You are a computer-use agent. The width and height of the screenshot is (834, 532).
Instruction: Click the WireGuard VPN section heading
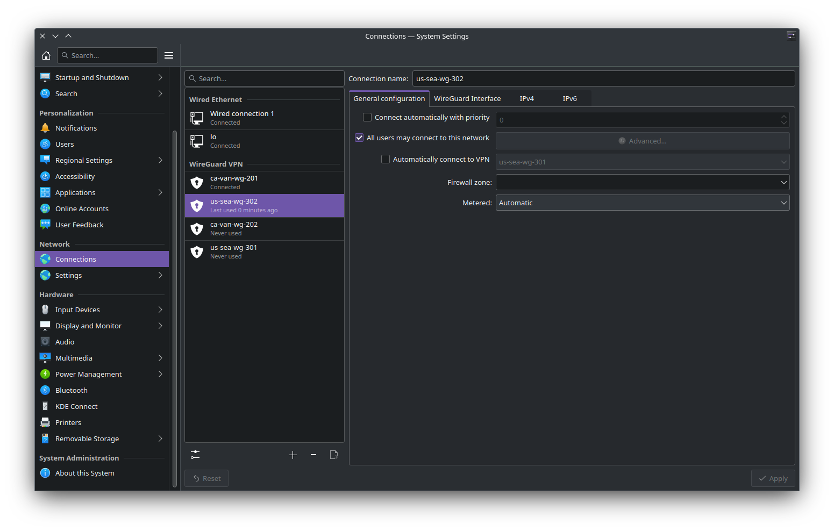point(216,164)
